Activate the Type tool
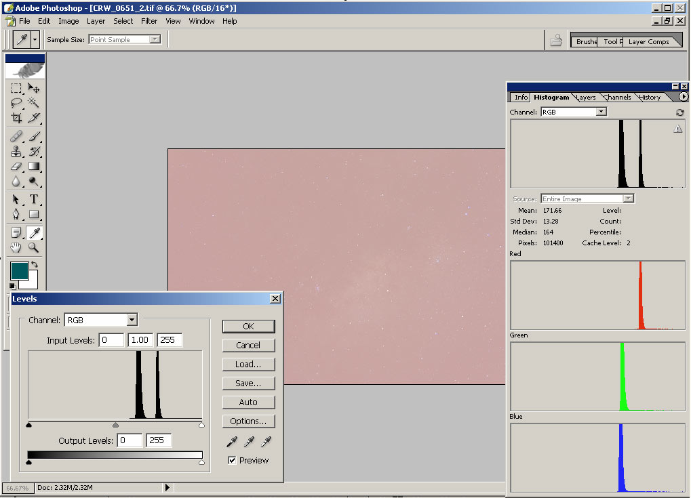This screenshot has height=498, width=691. pyautogui.click(x=33, y=199)
